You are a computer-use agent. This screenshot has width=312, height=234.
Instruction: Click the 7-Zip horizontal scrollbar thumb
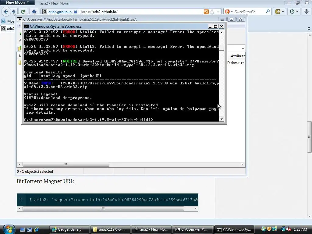66,164
